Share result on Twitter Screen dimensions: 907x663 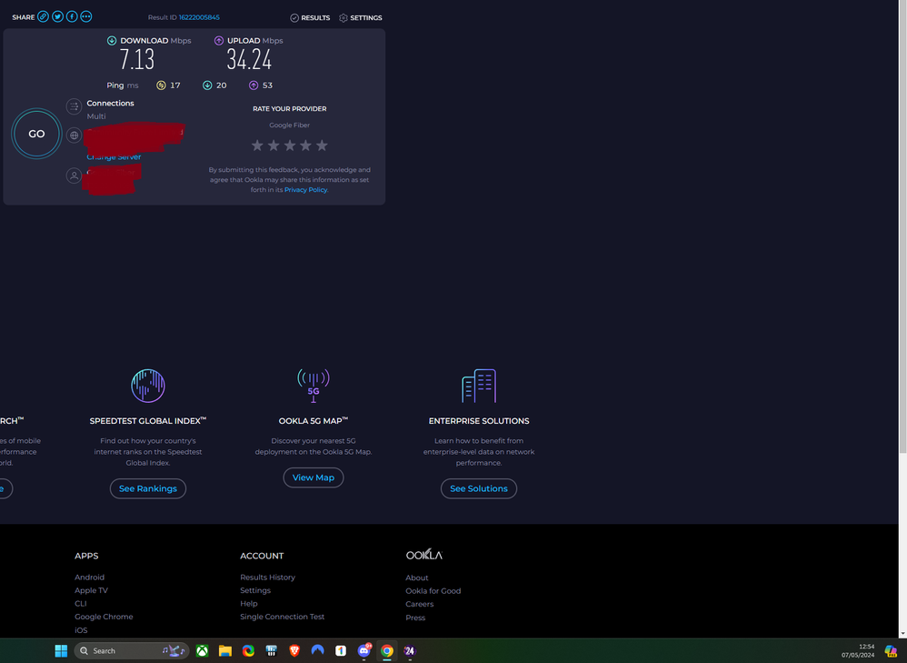pos(57,16)
